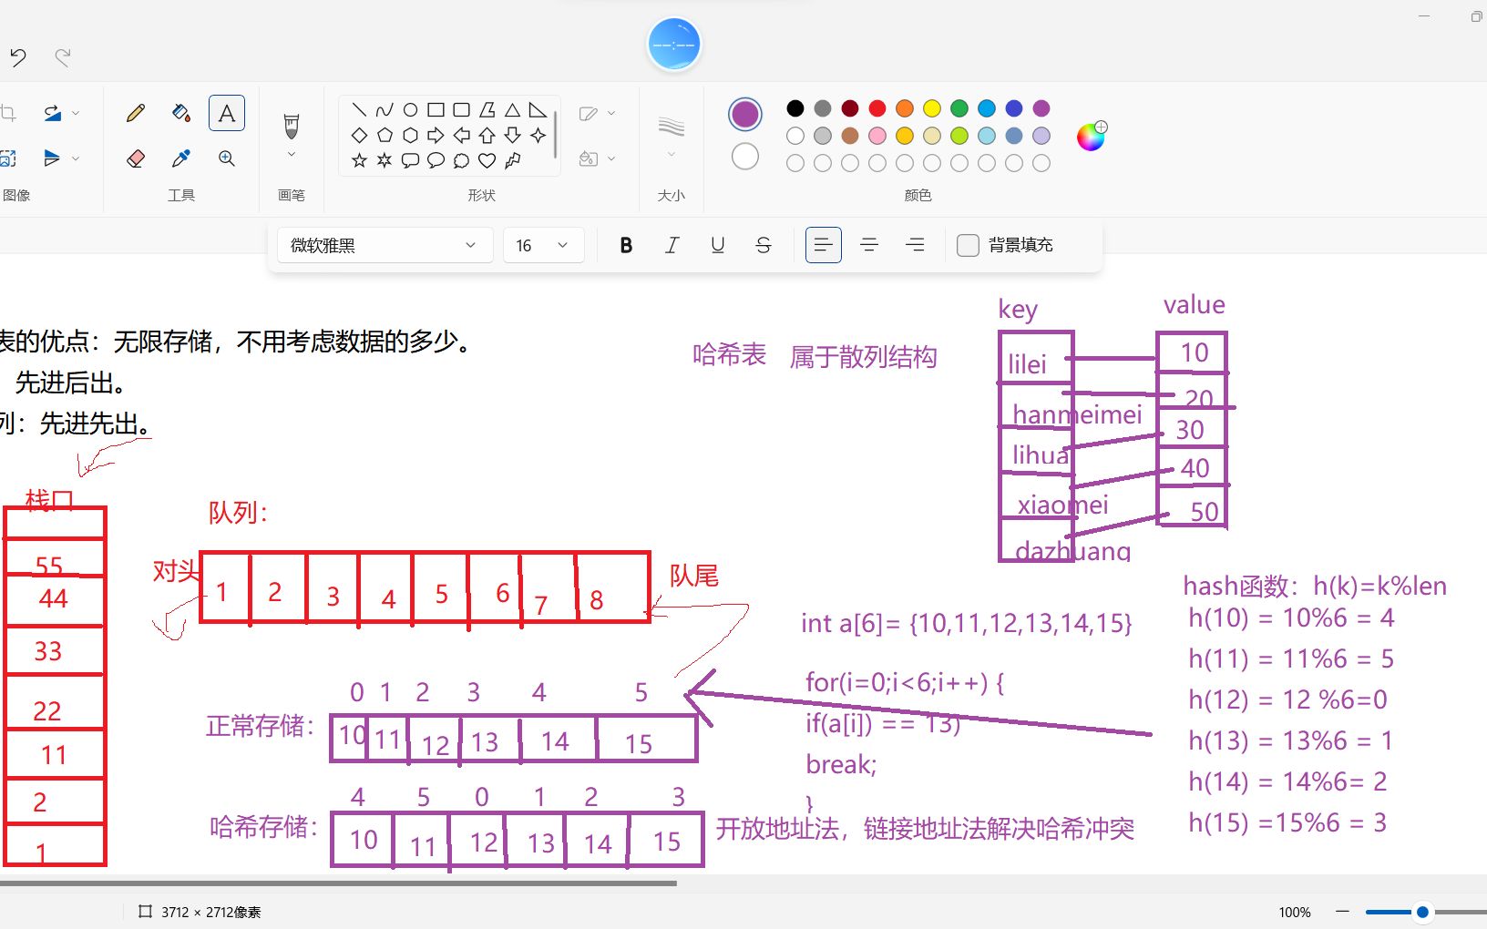The image size is (1487, 929).
Task: Toggle Bold text formatting
Action: (x=626, y=245)
